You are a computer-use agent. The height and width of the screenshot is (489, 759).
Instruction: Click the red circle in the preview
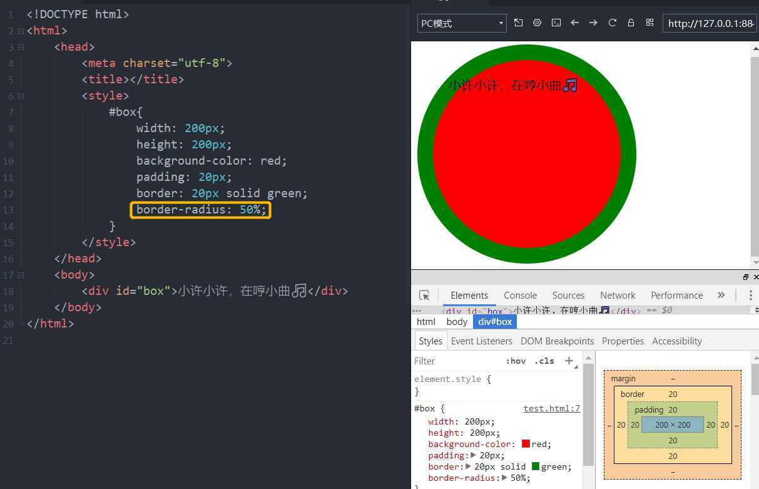click(x=527, y=154)
